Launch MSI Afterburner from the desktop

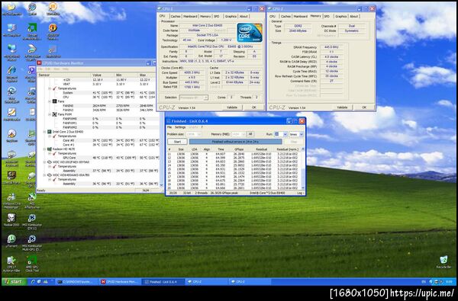click(x=31, y=200)
